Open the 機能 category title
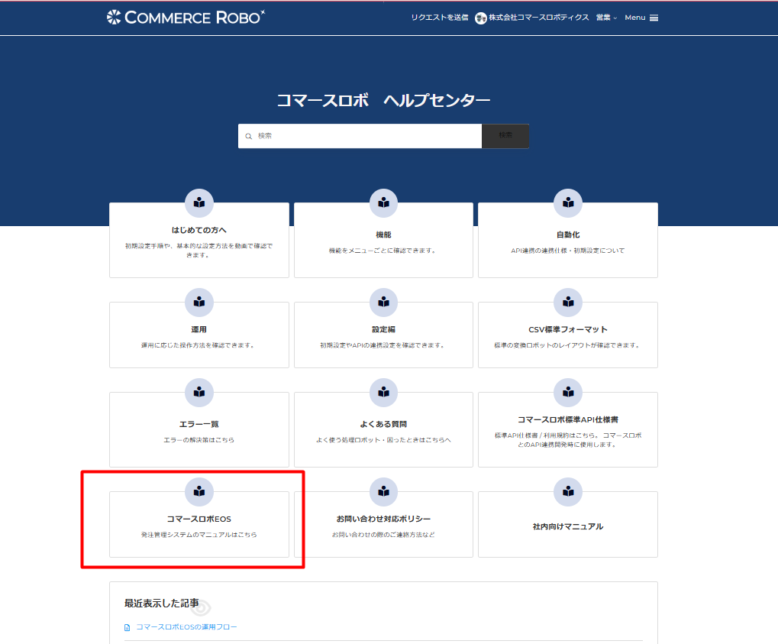 pyautogui.click(x=383, y=235)
